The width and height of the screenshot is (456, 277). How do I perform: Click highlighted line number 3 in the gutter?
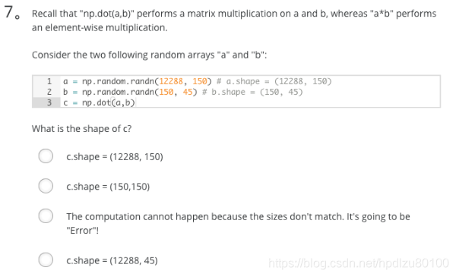(49, 102)
